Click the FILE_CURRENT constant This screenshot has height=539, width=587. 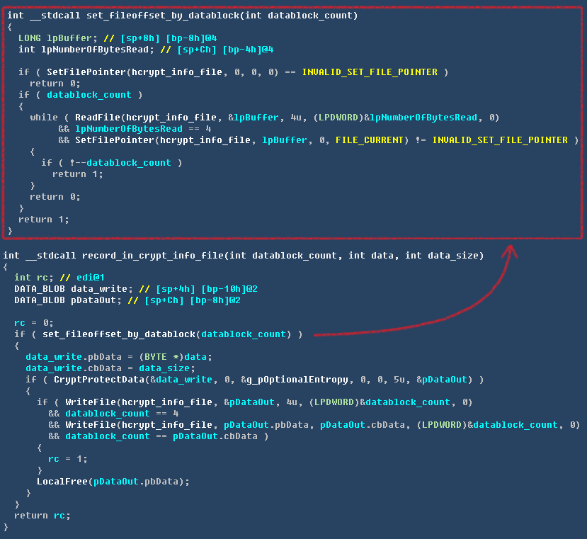370,140
